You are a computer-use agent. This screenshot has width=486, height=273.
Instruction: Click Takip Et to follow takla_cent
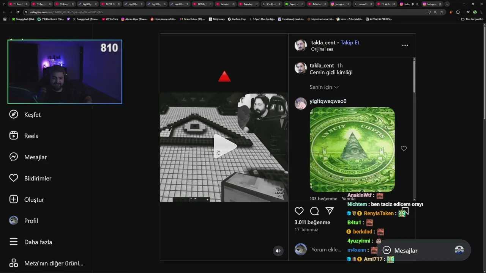[350, 42]
